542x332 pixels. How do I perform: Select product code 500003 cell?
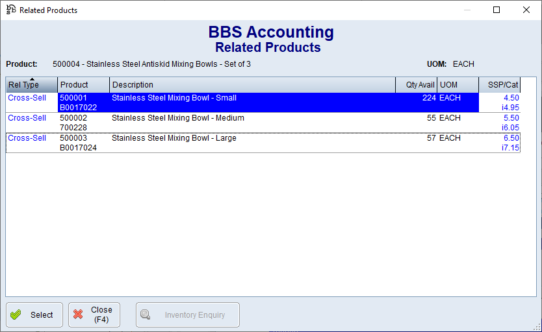coord(73,138)
